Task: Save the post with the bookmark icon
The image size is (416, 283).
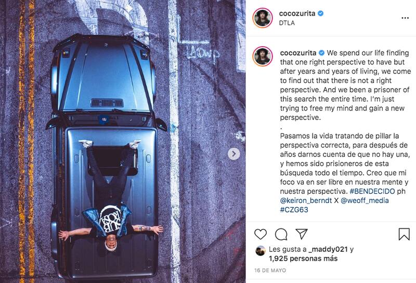Action: click(x=404, y=234)
